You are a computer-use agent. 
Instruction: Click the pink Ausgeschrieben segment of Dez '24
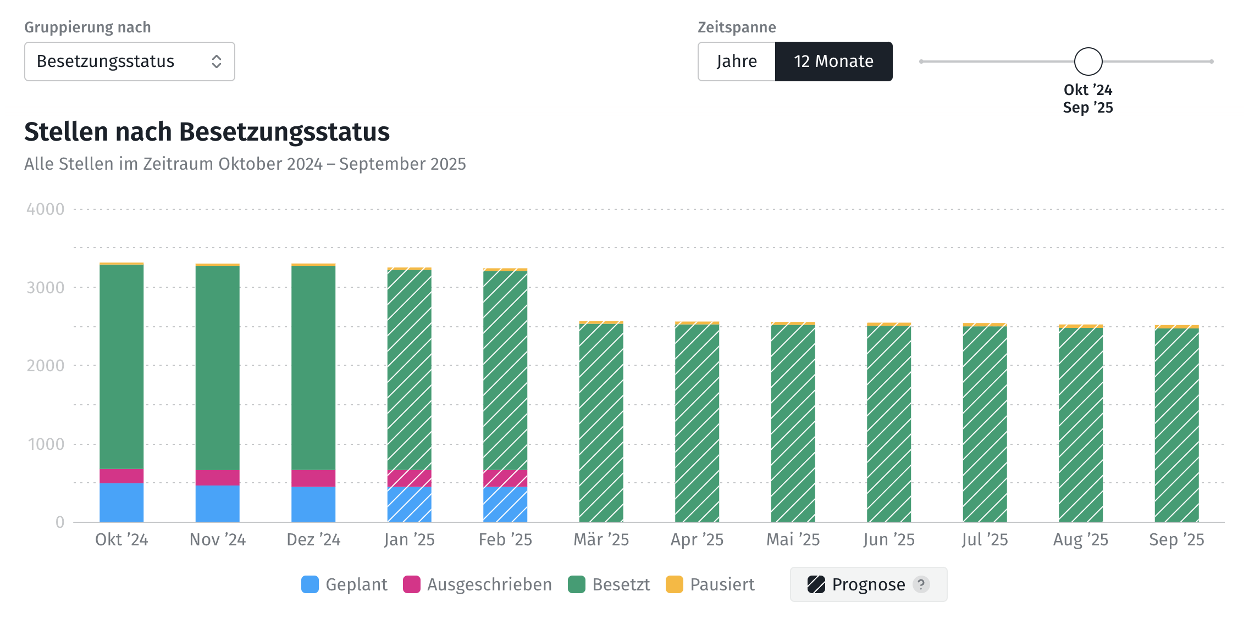pos(313,478)
